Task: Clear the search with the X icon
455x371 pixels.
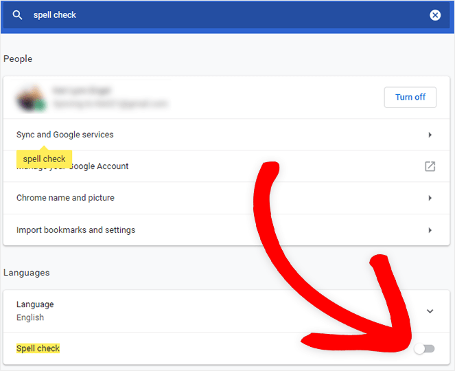Action: coord(435,15)
